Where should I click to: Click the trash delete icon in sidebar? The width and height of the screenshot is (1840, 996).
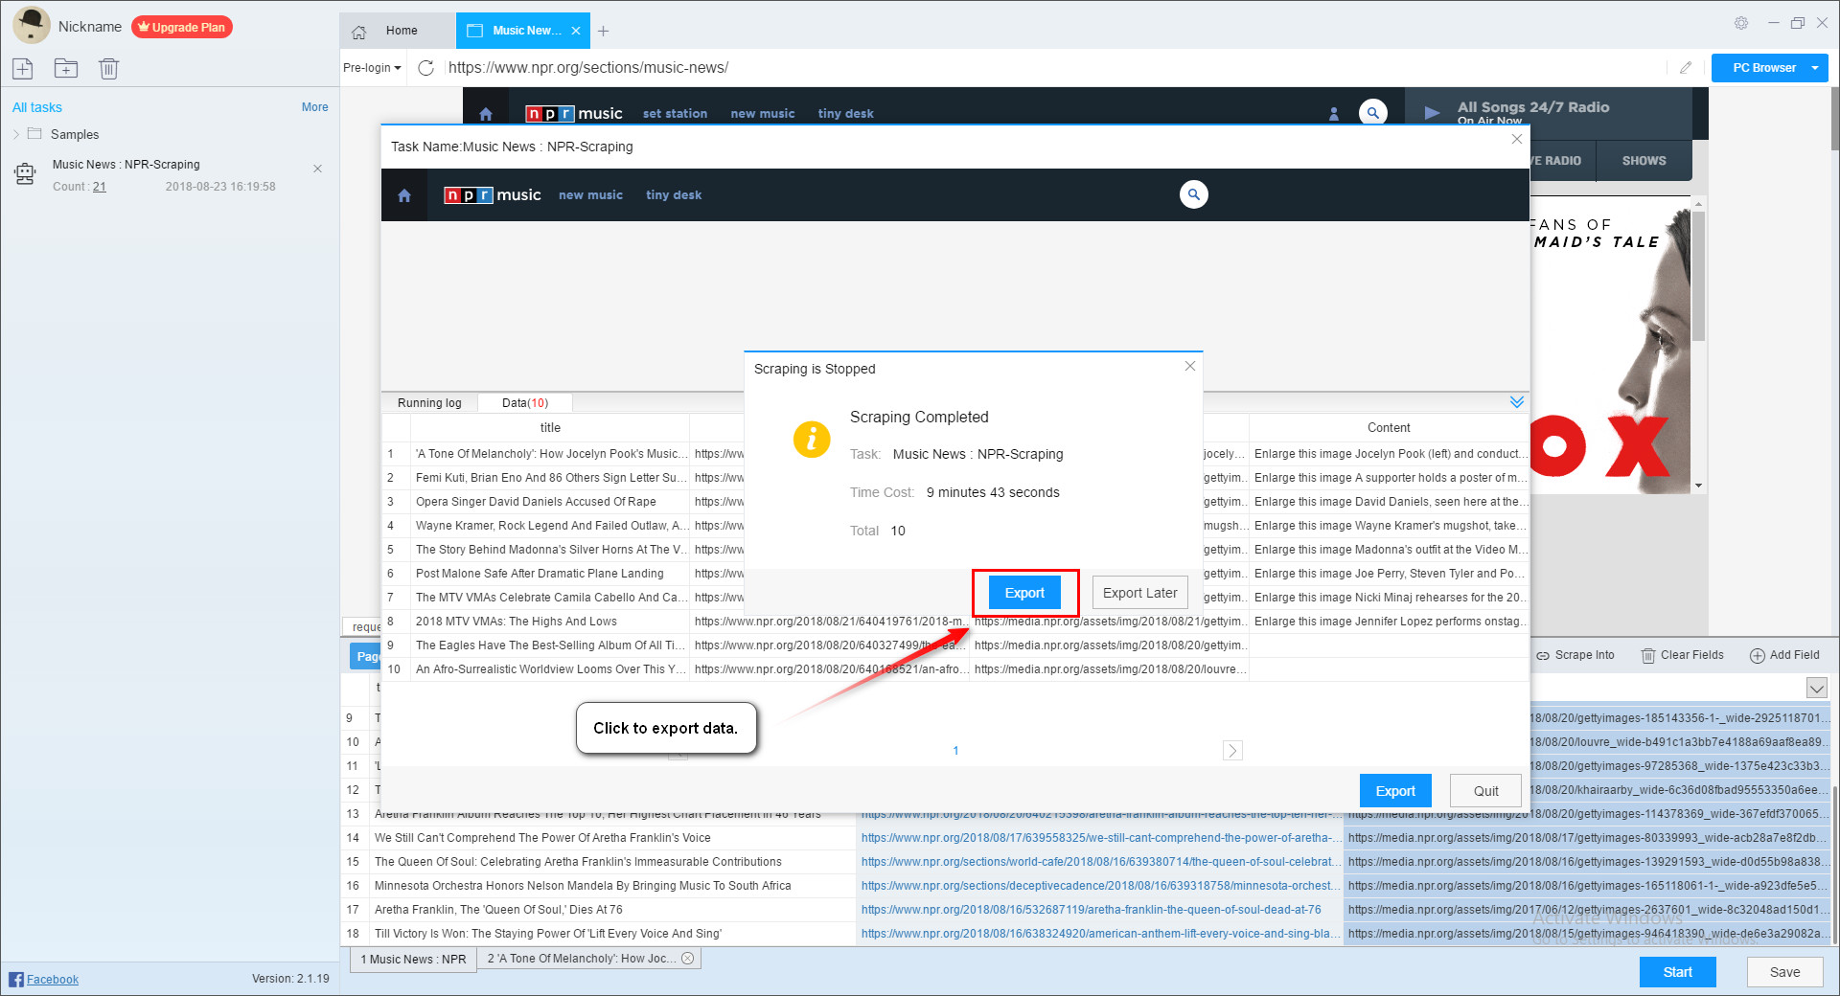click(x=109, y=68)
